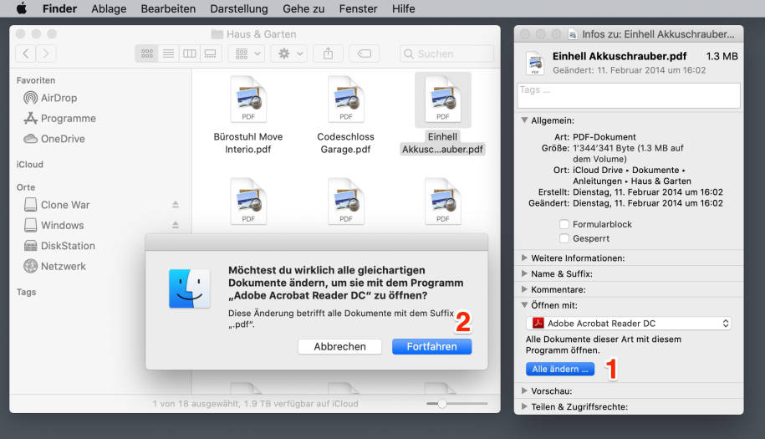Viewport: 765px width, 439px height.
Task: Select DiskStation in the sidebar
Action: [59, 246]
